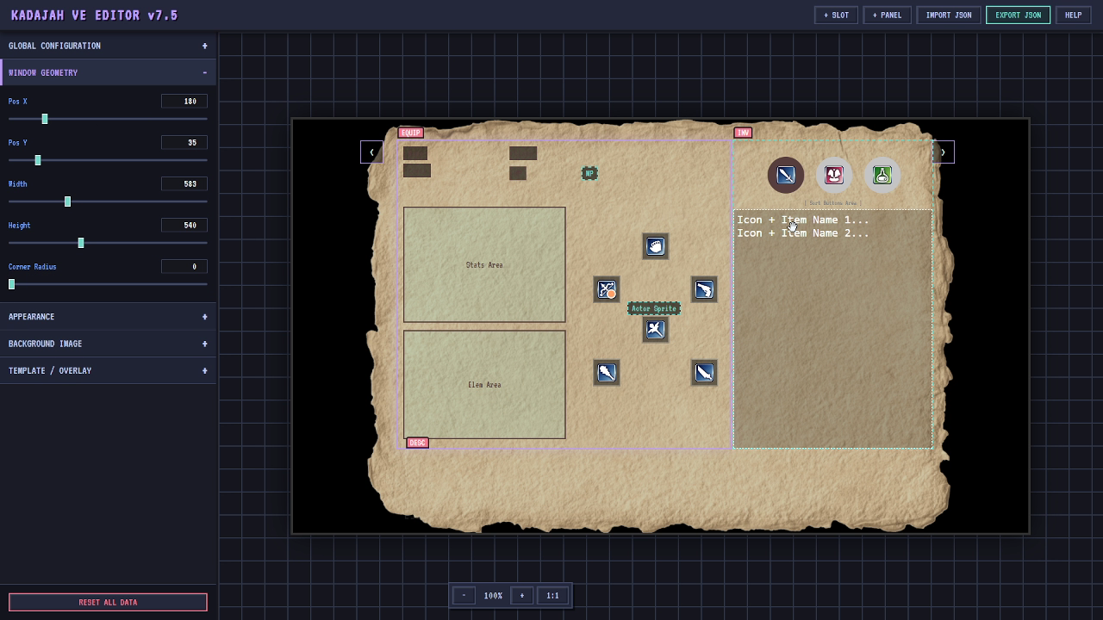Select the INV panel tag

[743, 133]
